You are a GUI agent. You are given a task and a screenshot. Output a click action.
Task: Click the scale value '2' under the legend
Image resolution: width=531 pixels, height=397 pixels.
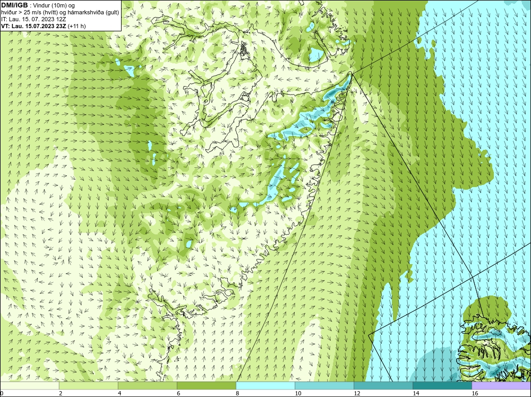click(x=61, y=393)
